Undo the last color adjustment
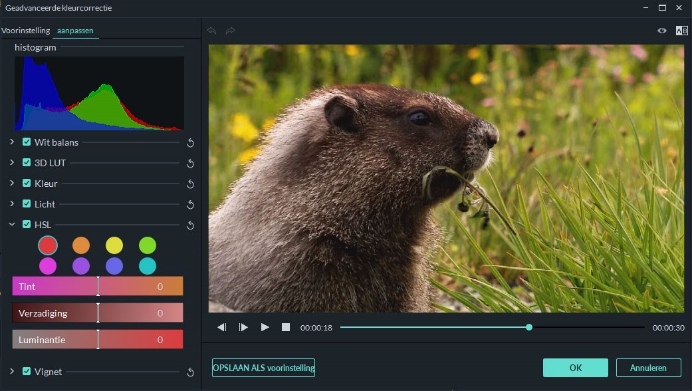The width and height of the screenshot is (692, 391). (212, 31)
